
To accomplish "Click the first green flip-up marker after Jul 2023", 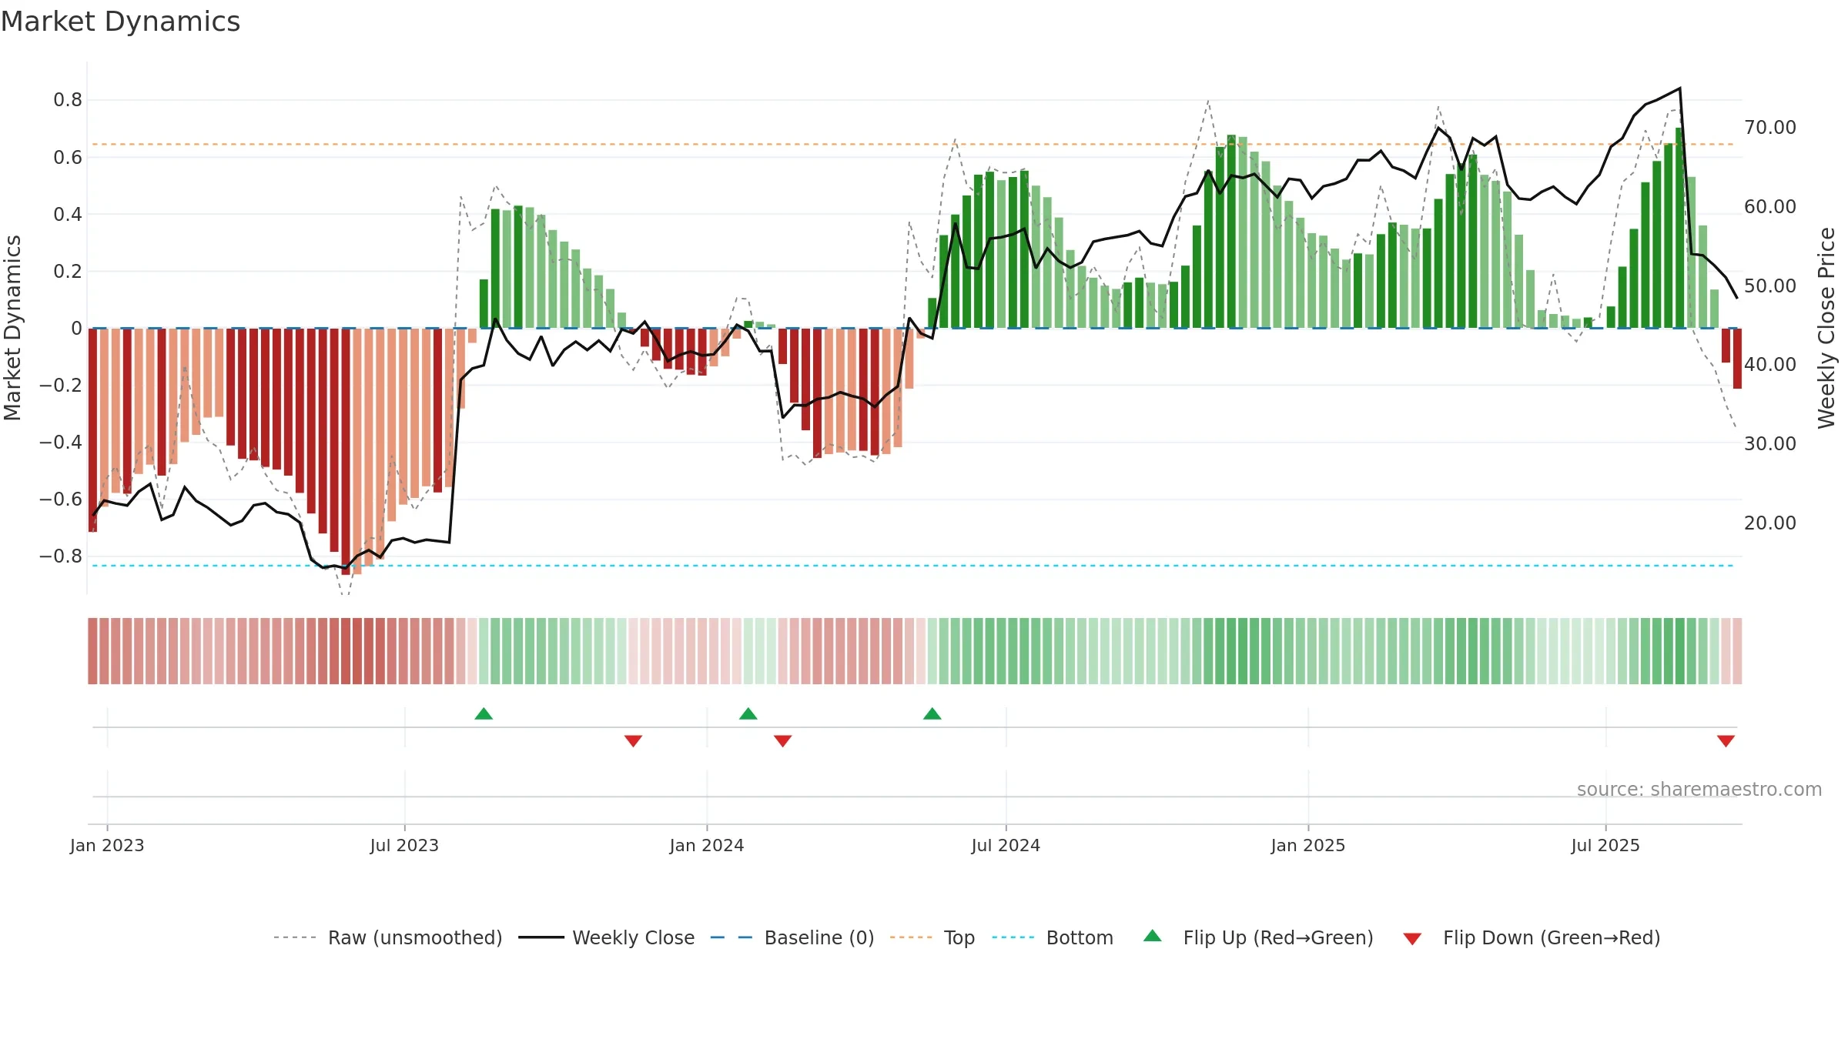I will pos(484,713).
